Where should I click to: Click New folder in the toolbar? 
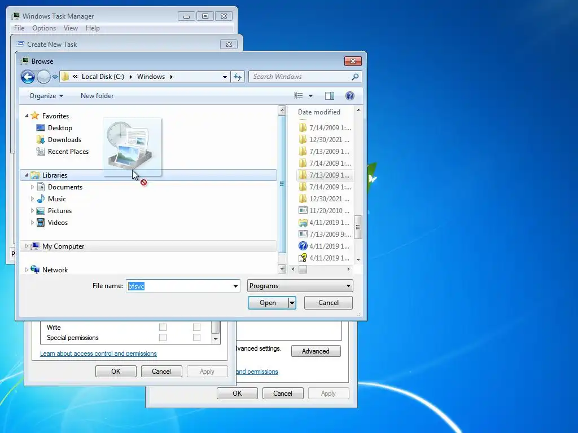coord(97,96)
